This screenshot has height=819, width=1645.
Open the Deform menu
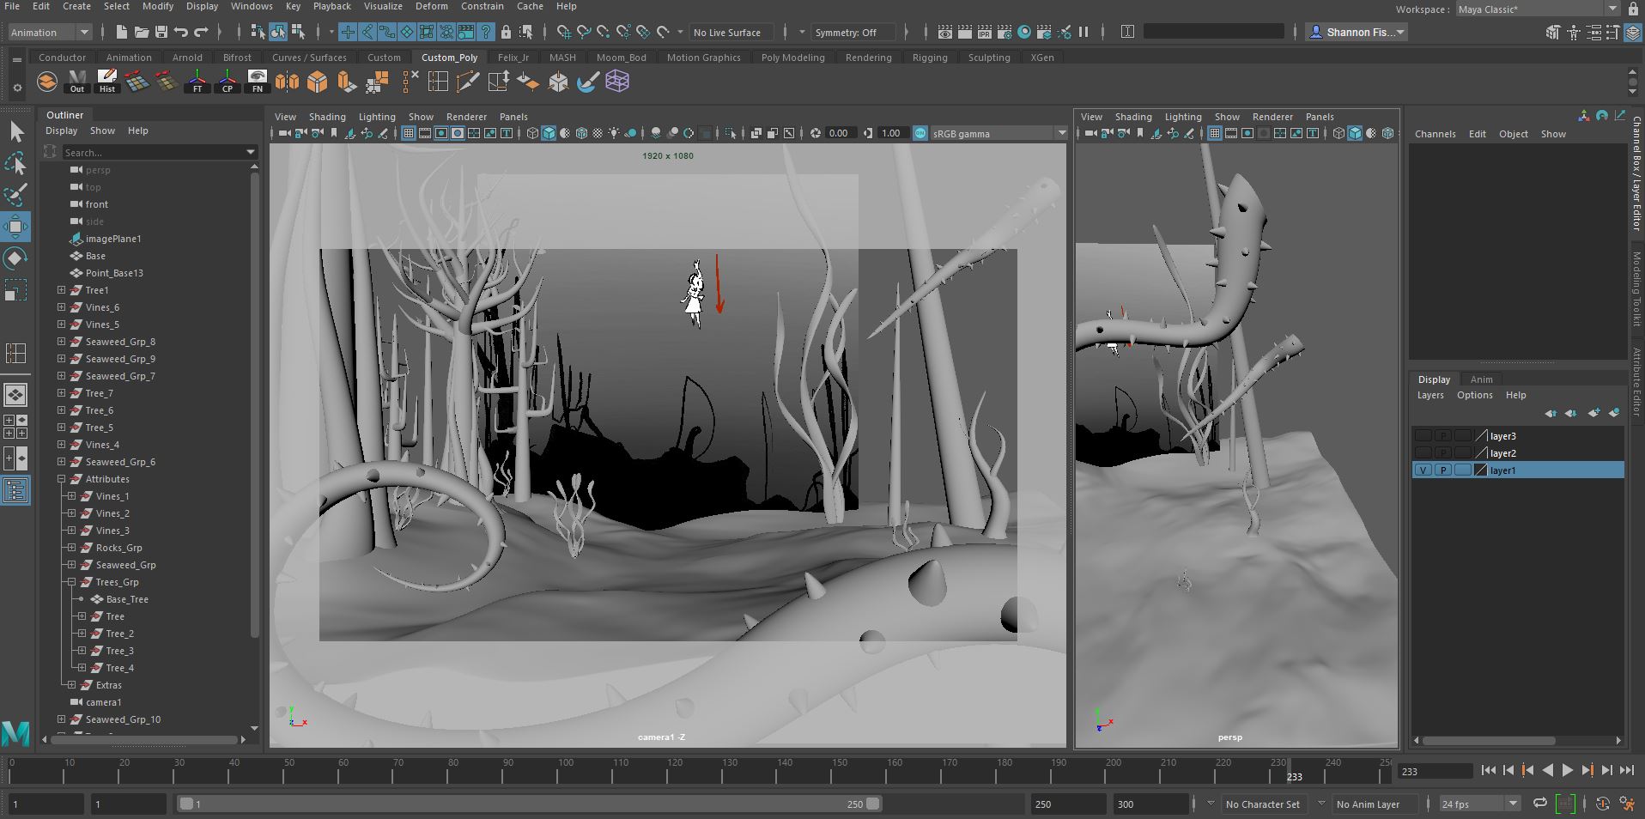click(x=431, y=6)
